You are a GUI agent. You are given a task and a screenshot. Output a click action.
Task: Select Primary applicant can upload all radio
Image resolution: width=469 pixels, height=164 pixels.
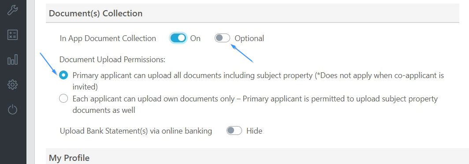point(63,75)
